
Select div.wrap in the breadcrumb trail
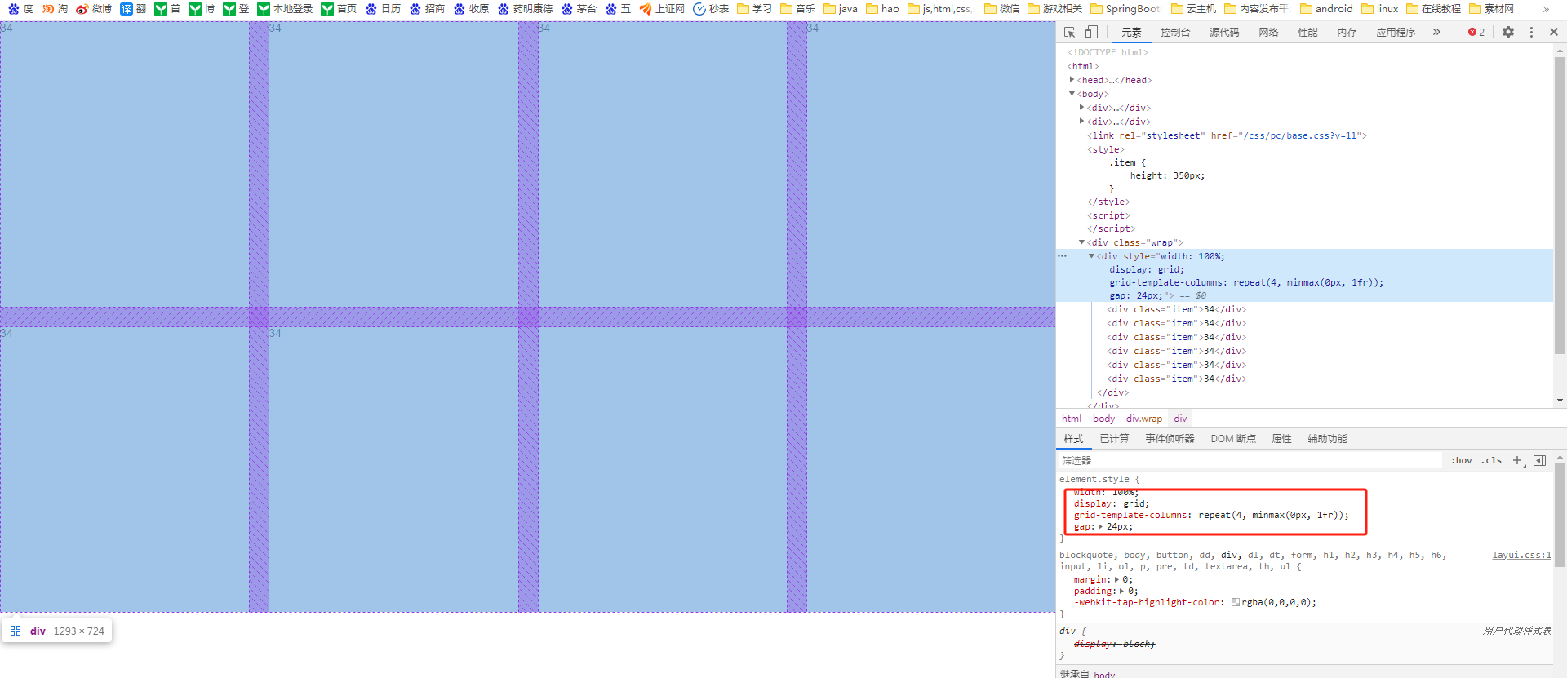[x=1144, y=418]
